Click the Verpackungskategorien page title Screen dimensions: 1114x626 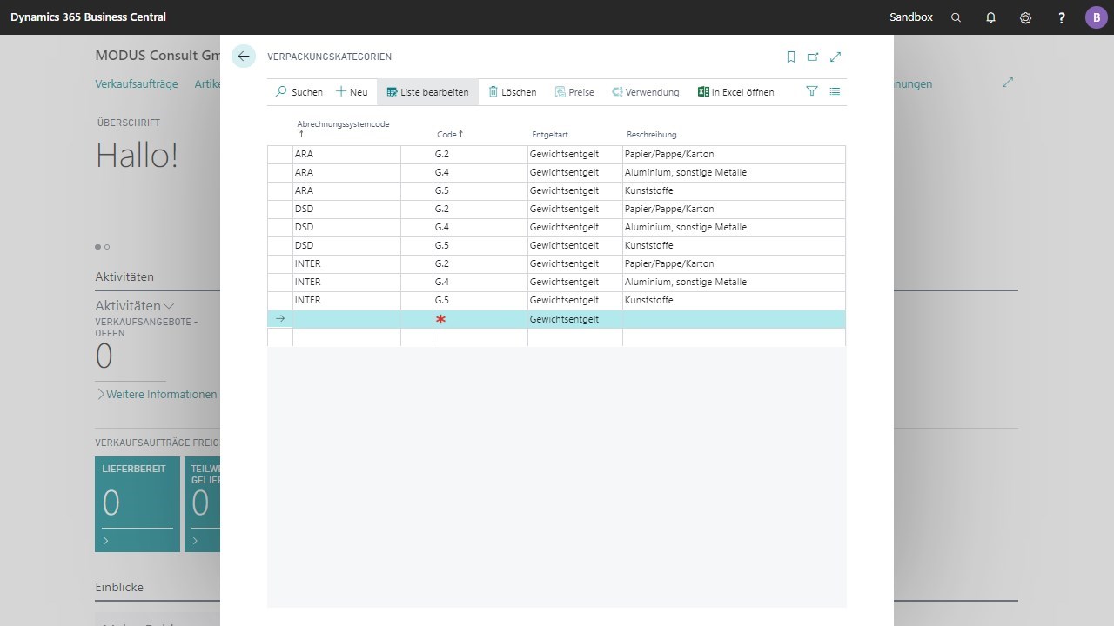(330, 57)
